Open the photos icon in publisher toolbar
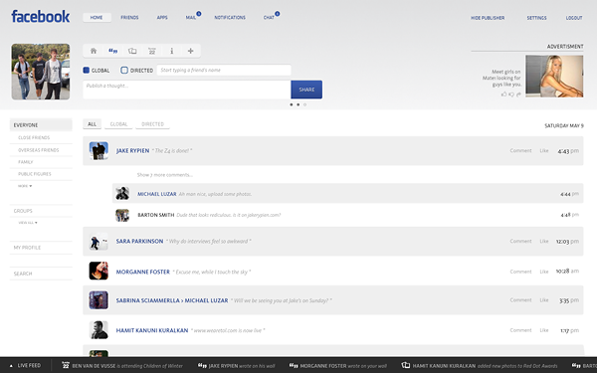597x373 pixels. coord(132,51)
